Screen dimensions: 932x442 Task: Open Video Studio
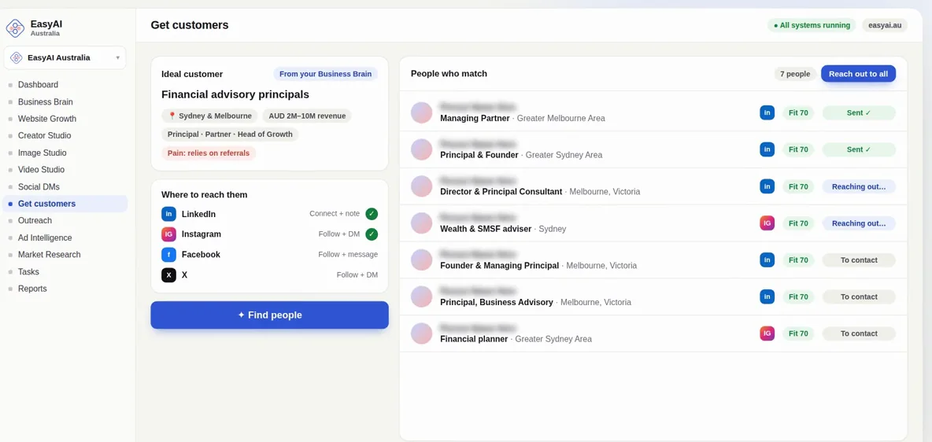point(41,169)
